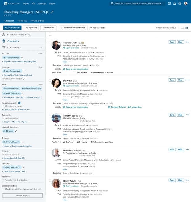Hide Stacy Lai from results
The width and height of the screenshot is (191, 202).
coord(180,80)
